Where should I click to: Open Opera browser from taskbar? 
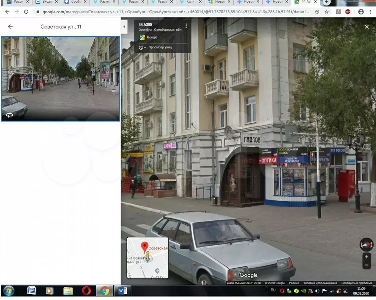click(x=86, y=291)
